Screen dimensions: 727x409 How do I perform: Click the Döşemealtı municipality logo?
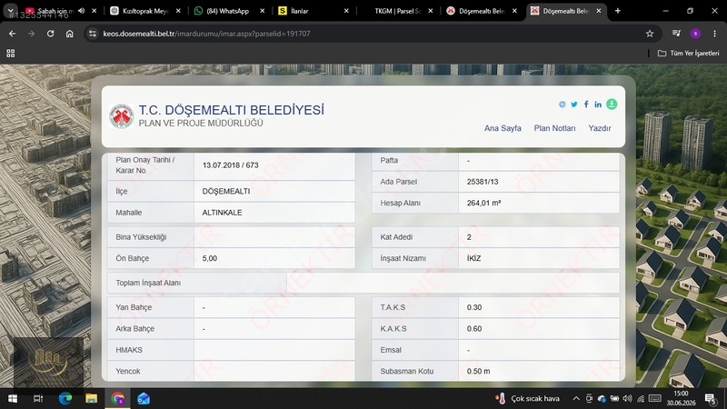tap(122, 116)
